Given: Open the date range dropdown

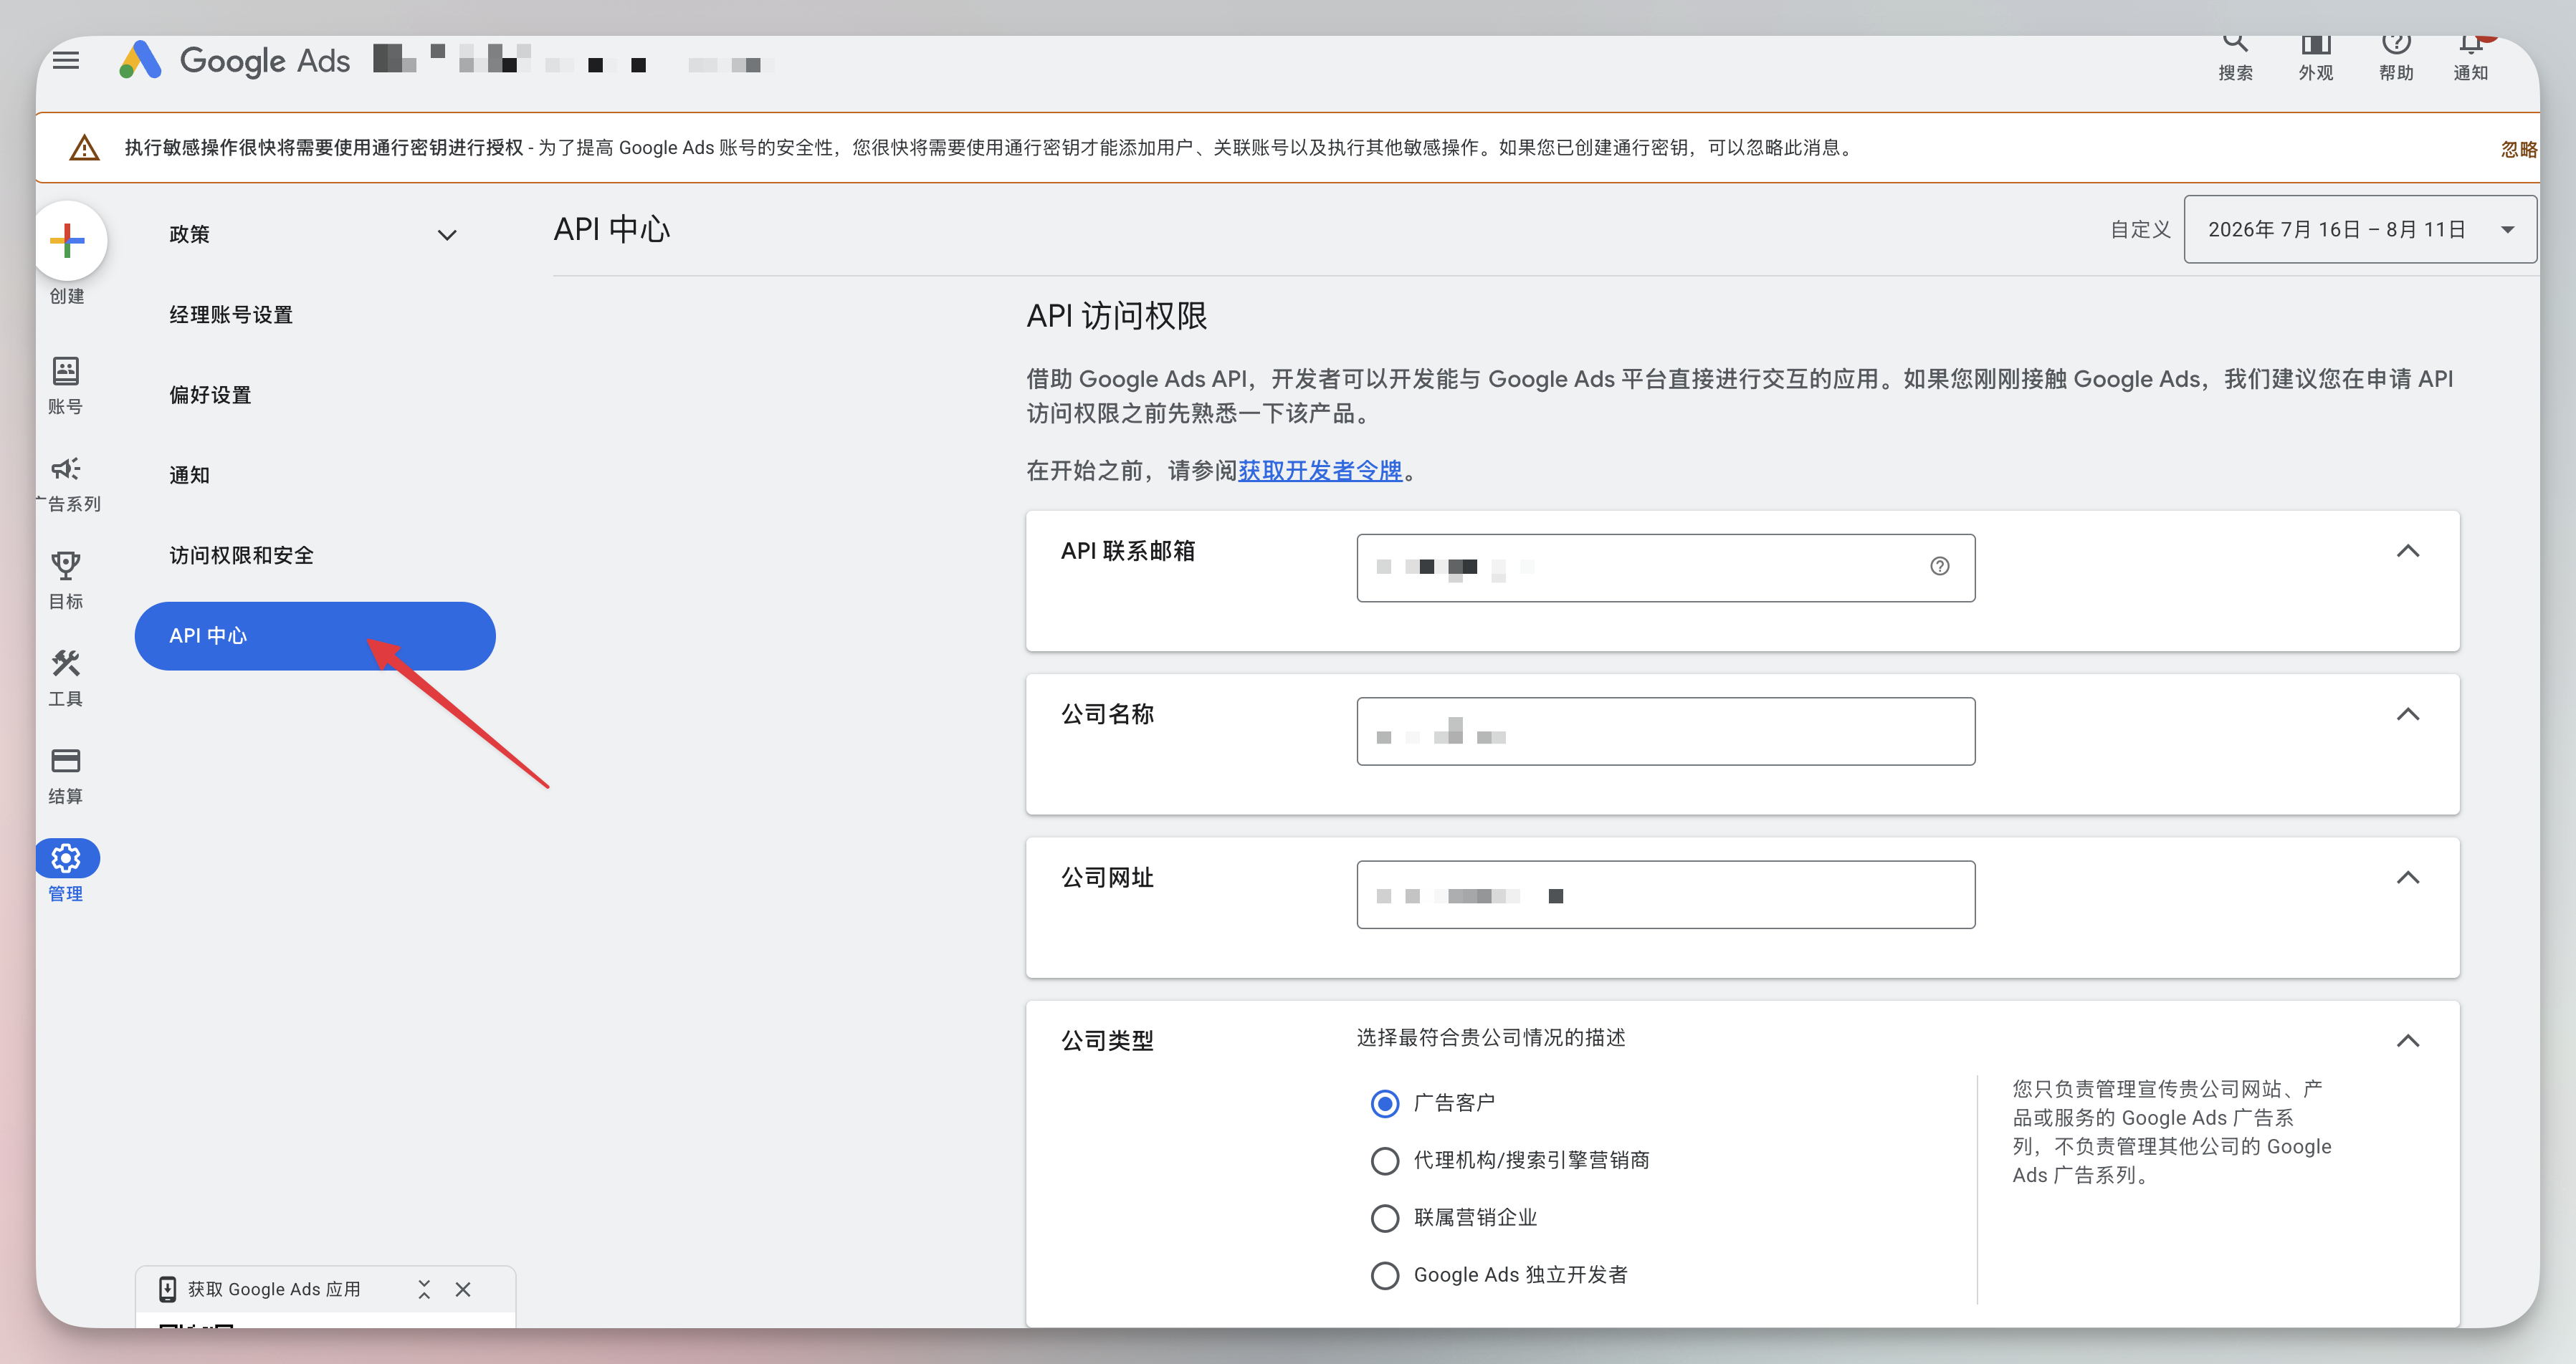Looking at the screenshot, I should pos(2360,229).
